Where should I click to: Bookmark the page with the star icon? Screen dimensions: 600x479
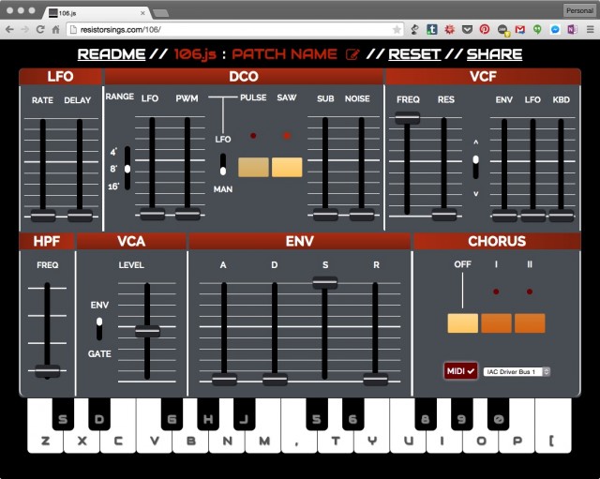coord(397,30)
